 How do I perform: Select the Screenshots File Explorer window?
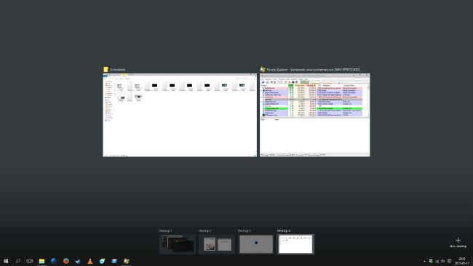[180, 115]
